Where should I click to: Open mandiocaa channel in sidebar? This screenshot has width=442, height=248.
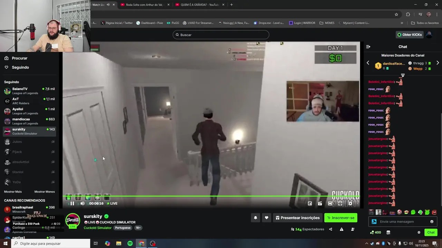pos(29,121)
